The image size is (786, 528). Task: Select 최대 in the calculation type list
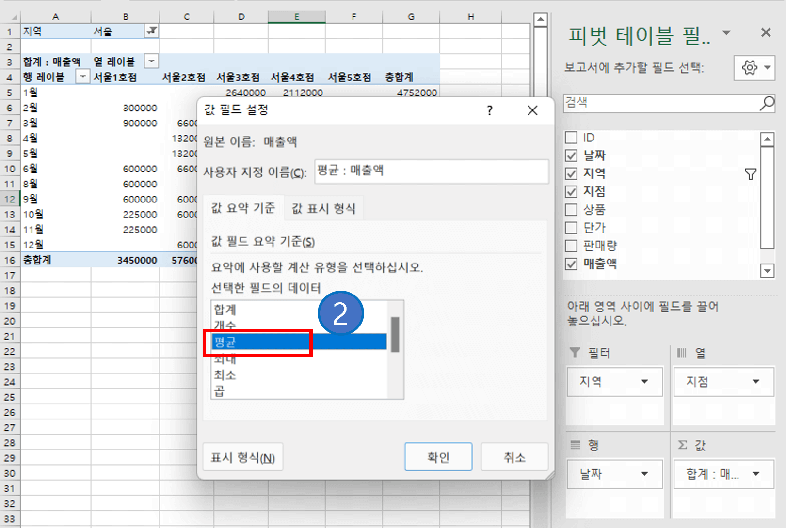225,359
